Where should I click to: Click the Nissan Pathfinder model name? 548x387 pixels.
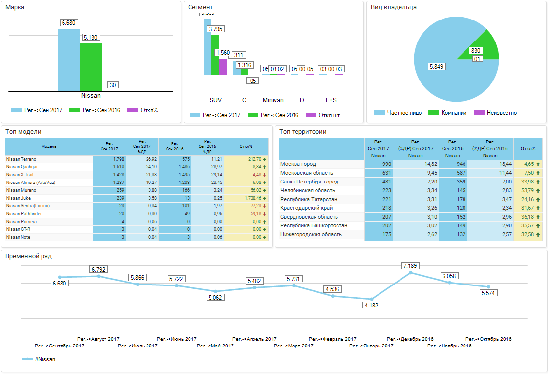[x=24, y=214]
